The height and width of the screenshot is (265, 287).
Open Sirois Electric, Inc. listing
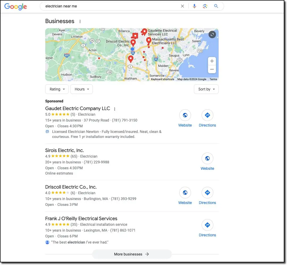pos(64,150)
